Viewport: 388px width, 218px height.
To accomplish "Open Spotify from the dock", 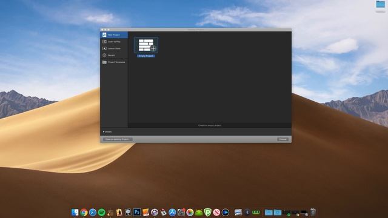I will tap(101, 213).
